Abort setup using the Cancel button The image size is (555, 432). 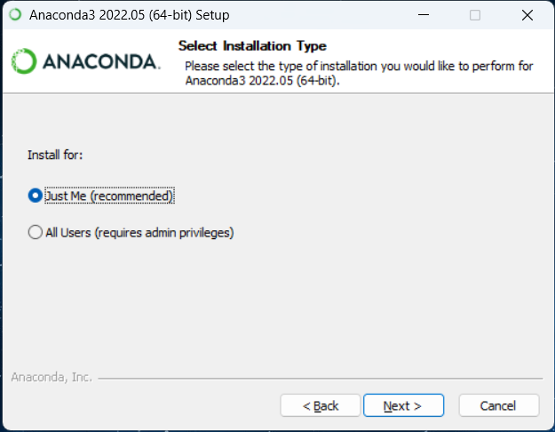[498, 405]
